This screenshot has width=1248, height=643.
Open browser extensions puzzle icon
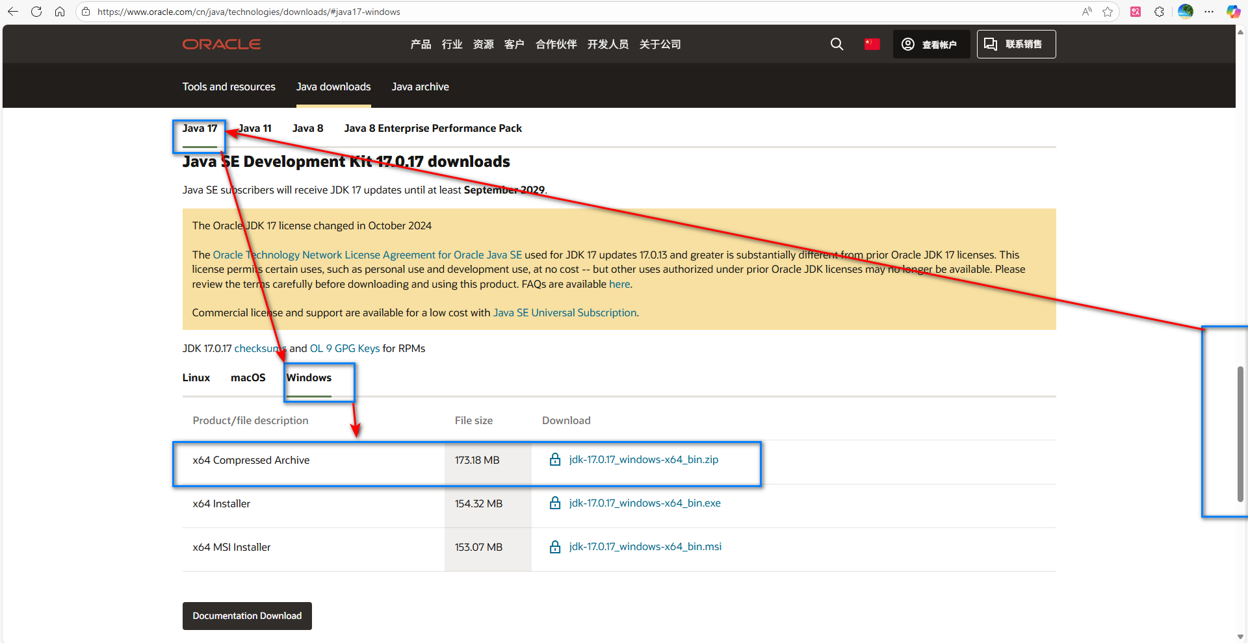(1159, 12)
